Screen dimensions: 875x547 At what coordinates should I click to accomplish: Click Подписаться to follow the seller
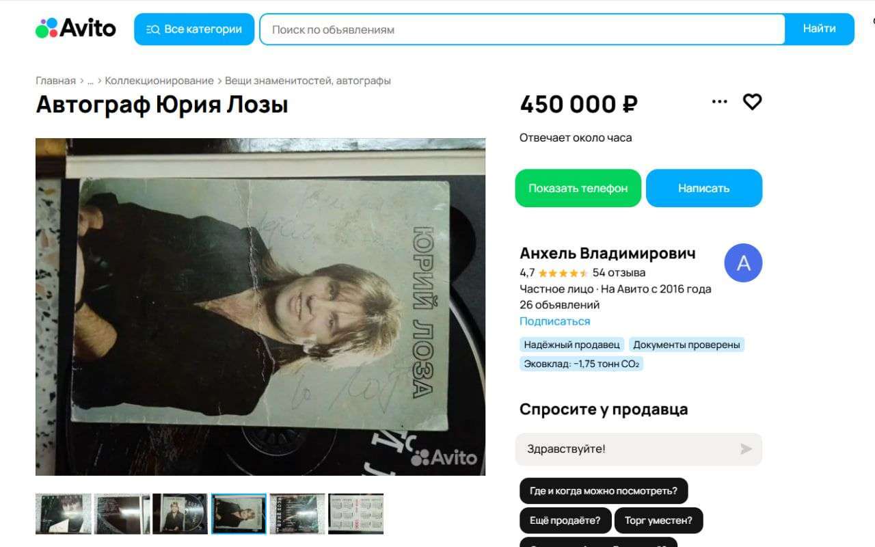tap(554, 321)
